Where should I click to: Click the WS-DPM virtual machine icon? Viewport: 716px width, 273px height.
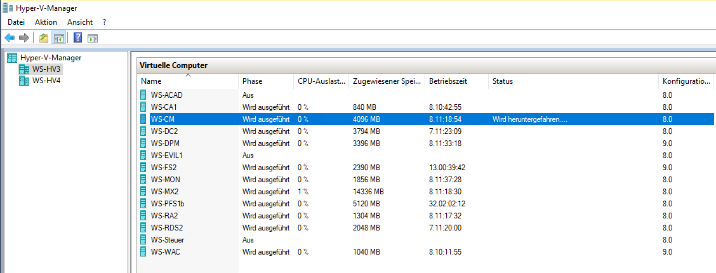click(x=144, y=143)
